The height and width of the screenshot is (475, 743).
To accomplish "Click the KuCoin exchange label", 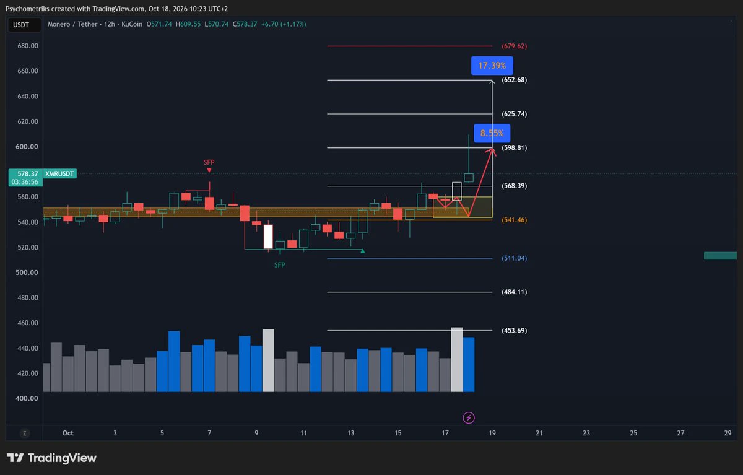I will click(131, 24).
